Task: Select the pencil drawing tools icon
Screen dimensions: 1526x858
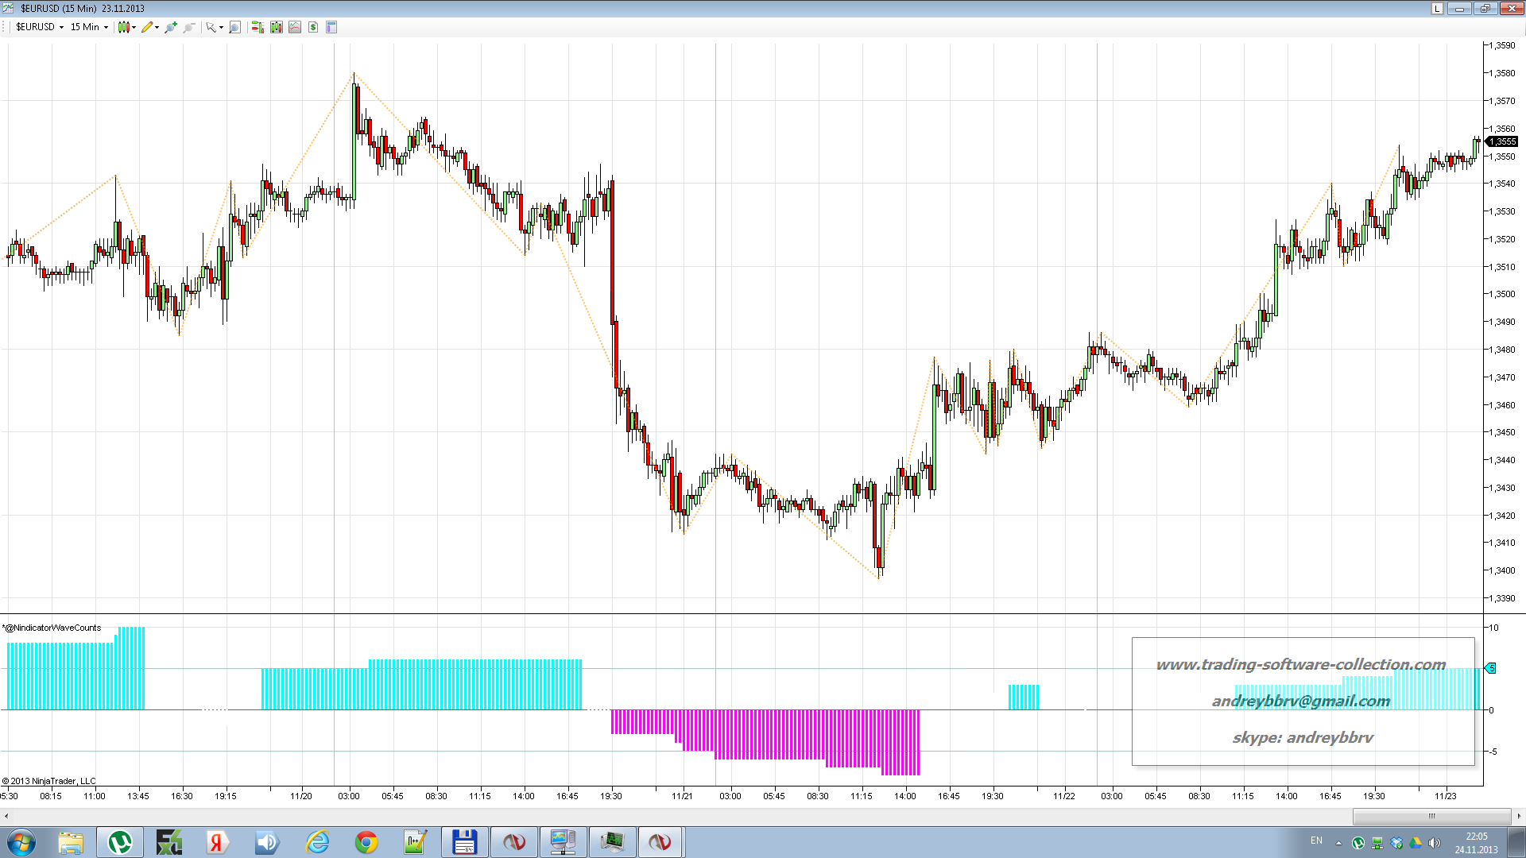Action: tap(149, 27)
